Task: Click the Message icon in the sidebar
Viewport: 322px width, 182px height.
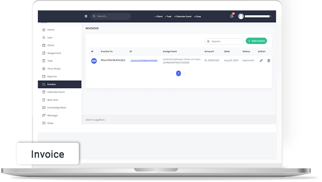Action: coord(44,115)
